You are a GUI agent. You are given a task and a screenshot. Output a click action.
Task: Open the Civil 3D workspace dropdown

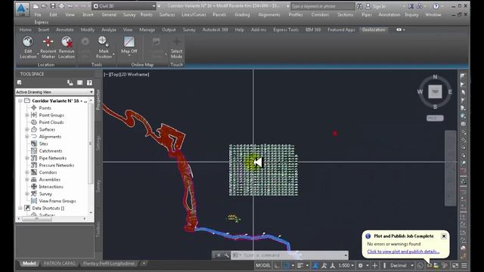click(x=124, y=6)
